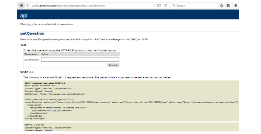The image size is (261, 134).
Task: Follow the 'here' operations list link
Action: 30,24
